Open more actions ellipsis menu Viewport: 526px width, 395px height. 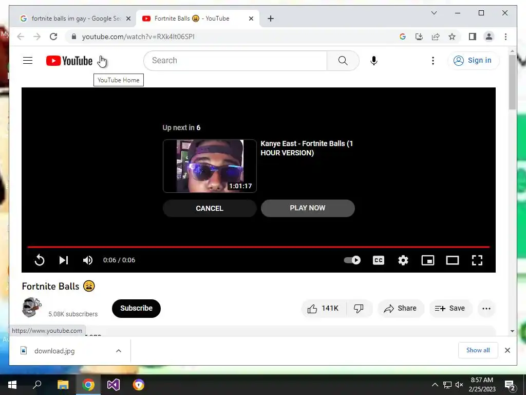click(486, 309)
